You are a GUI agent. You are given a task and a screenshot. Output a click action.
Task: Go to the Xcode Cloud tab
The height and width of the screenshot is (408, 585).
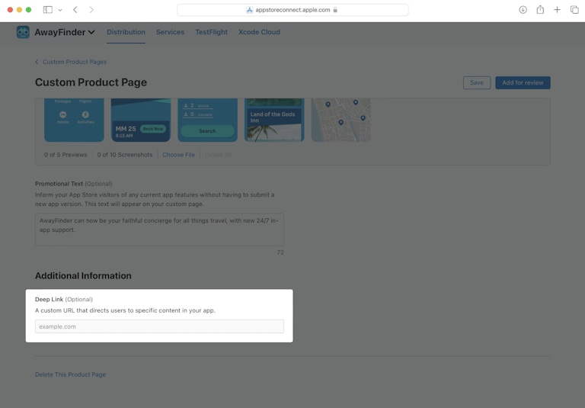pyautogui.click(x=259, y=32)
